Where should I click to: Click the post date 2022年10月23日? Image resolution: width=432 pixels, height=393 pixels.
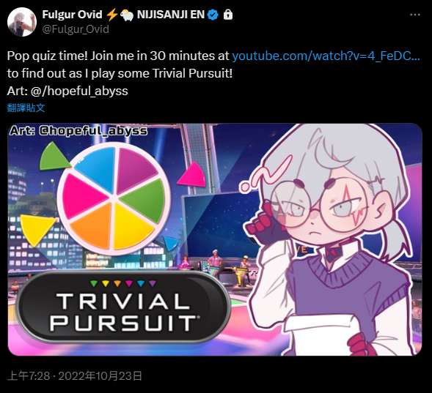tap(100, 376)
